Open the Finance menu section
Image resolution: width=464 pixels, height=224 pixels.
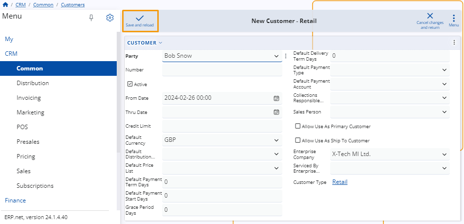(16, 201)
